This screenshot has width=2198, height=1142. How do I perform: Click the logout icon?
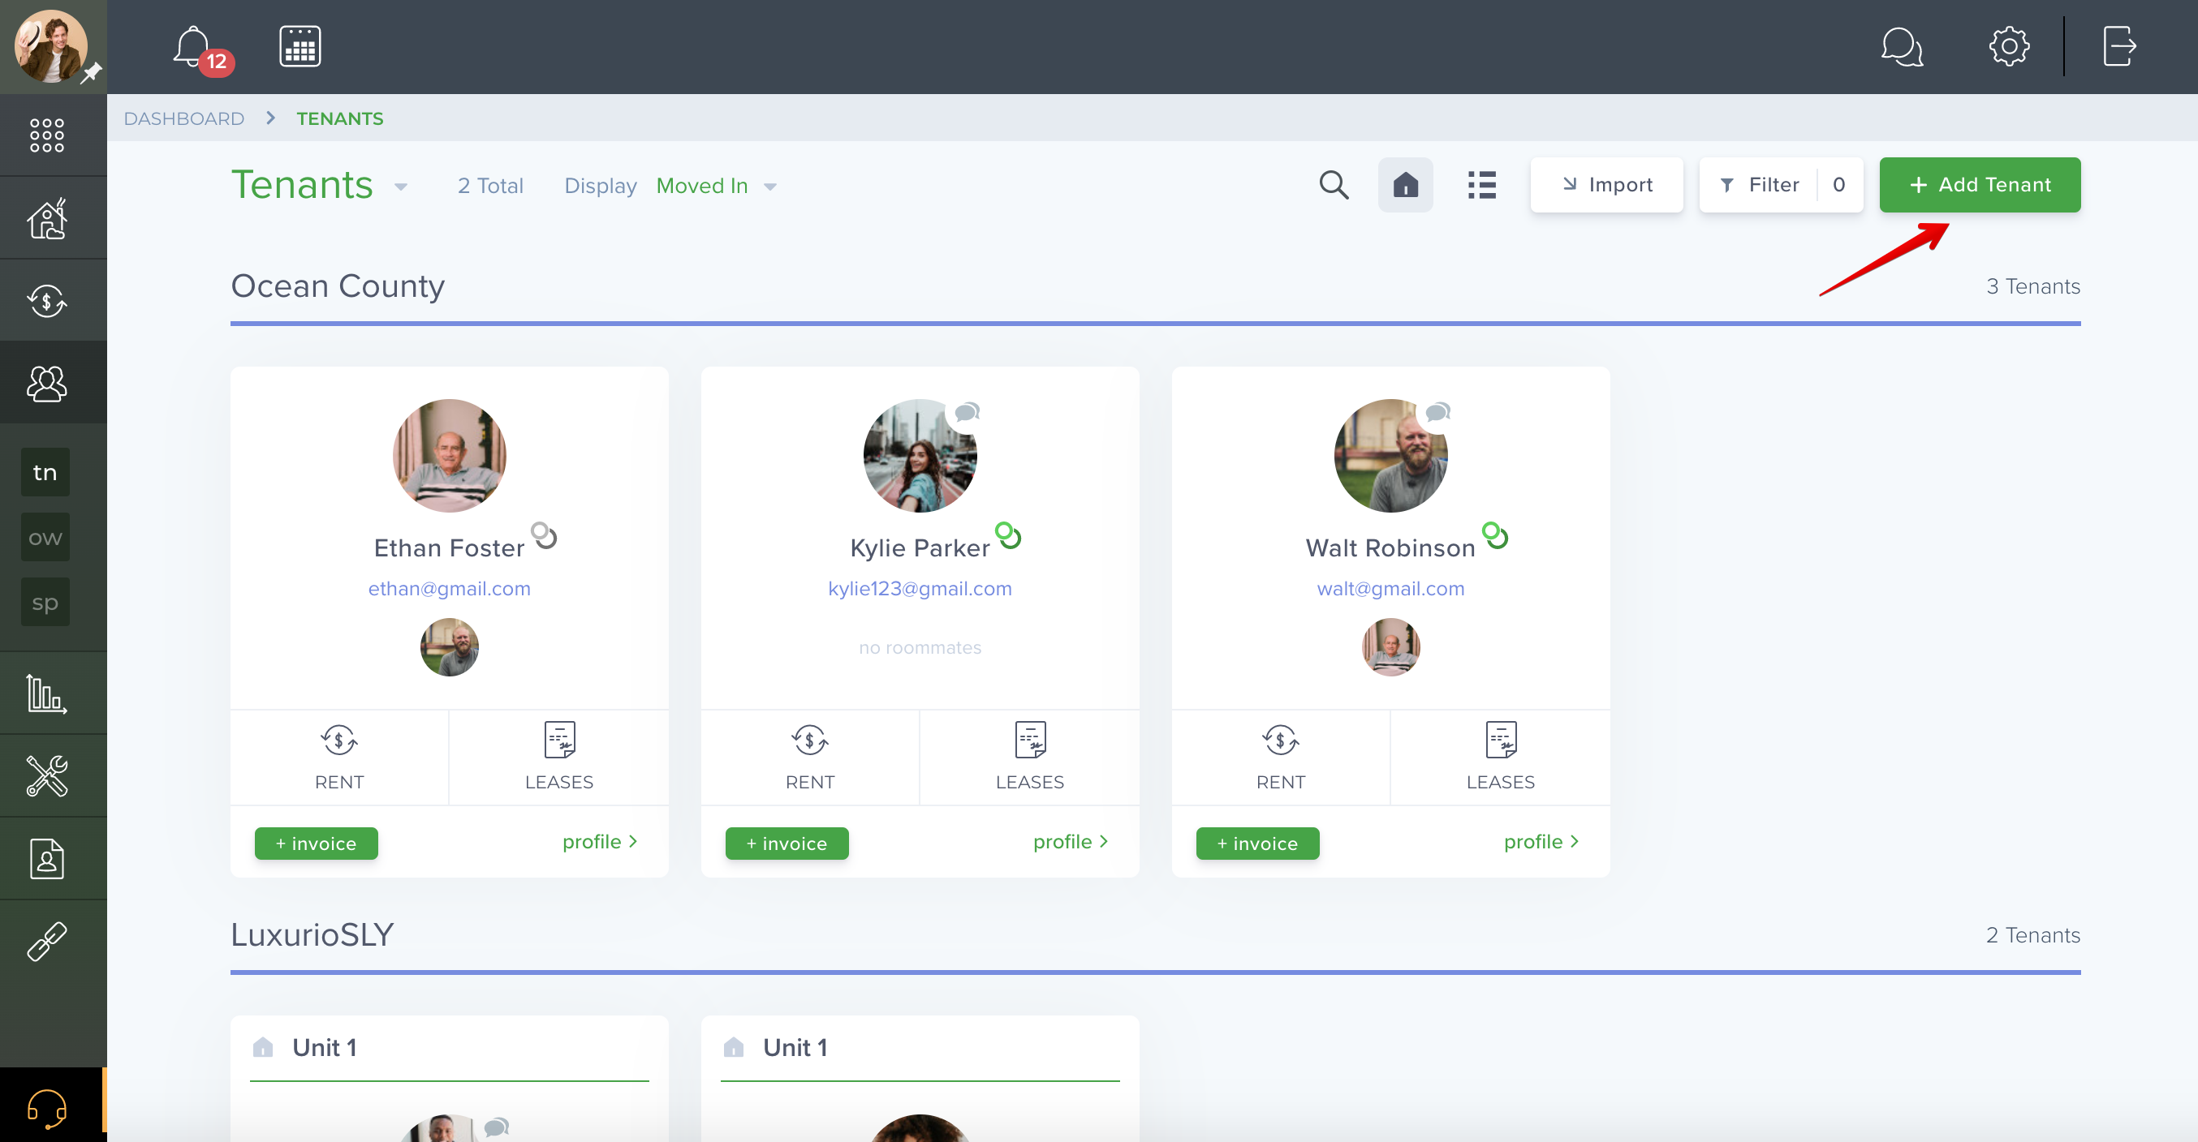(2119, 46)
